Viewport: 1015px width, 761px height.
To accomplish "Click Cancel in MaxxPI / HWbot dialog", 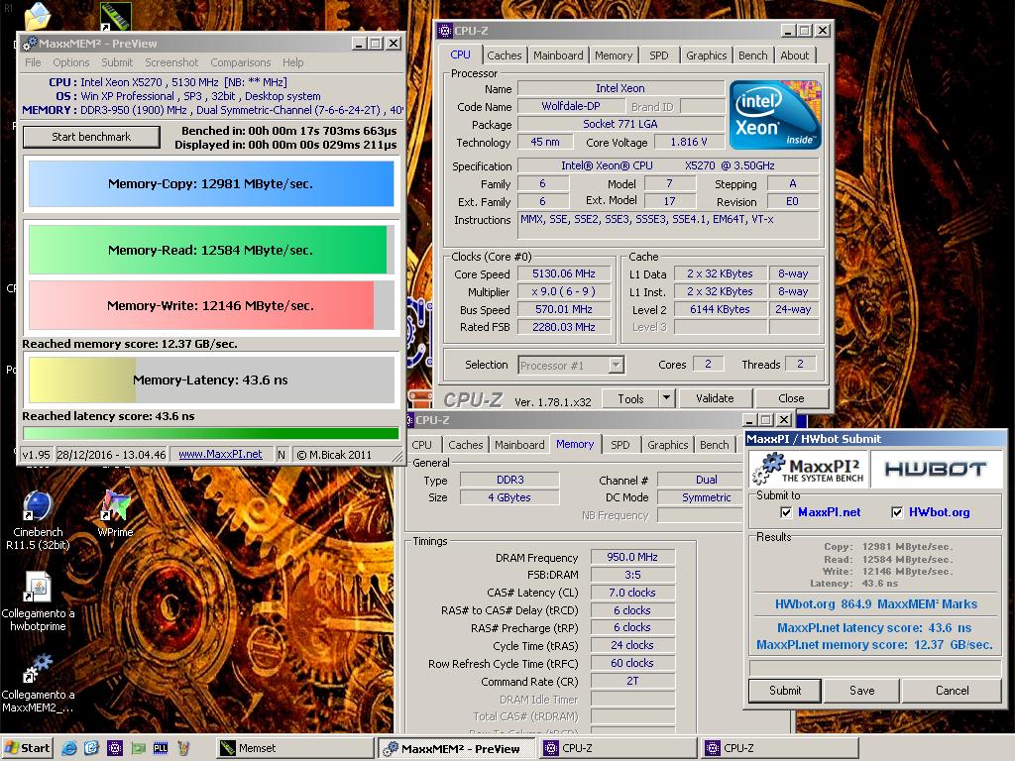I will click(953, 691).
